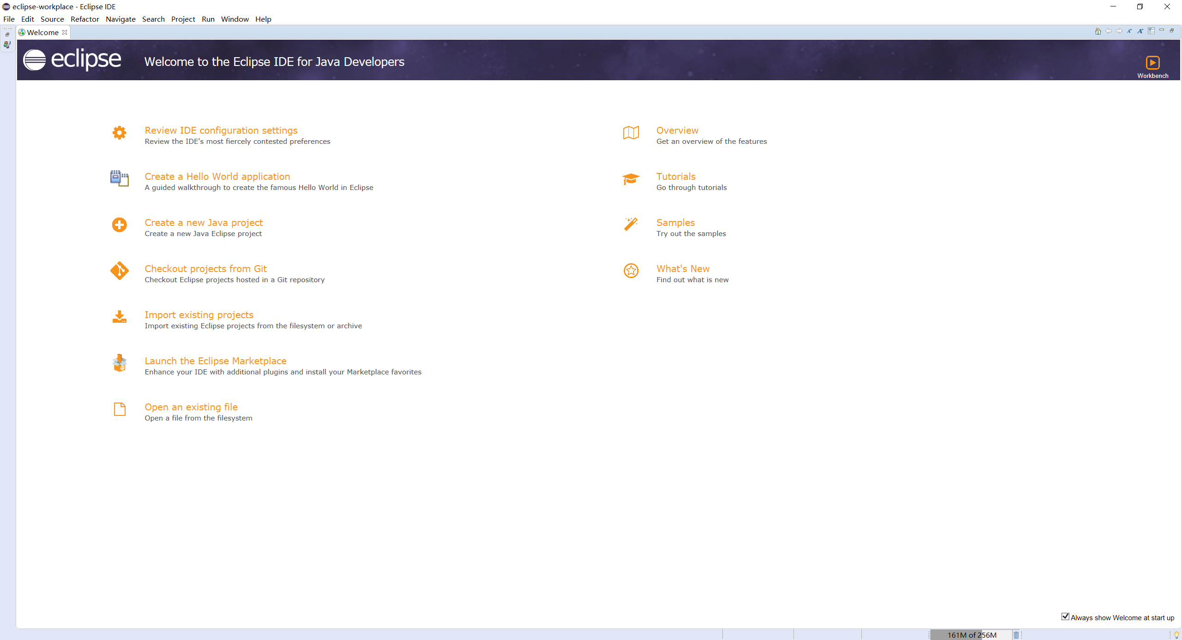Click text 'Go through tutorials'
Screen dimensions: 1182x640
[692, 188]
